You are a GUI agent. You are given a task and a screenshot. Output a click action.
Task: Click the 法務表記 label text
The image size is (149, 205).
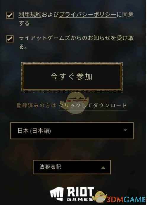[50, 167]
